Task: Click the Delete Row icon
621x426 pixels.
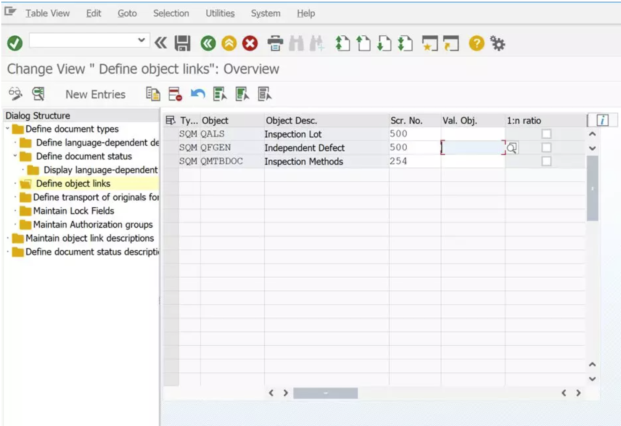Action: [174, 94]
